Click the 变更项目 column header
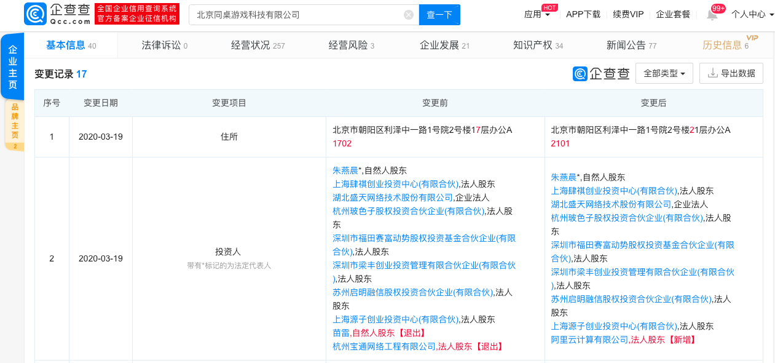 [x=229, y=103]
